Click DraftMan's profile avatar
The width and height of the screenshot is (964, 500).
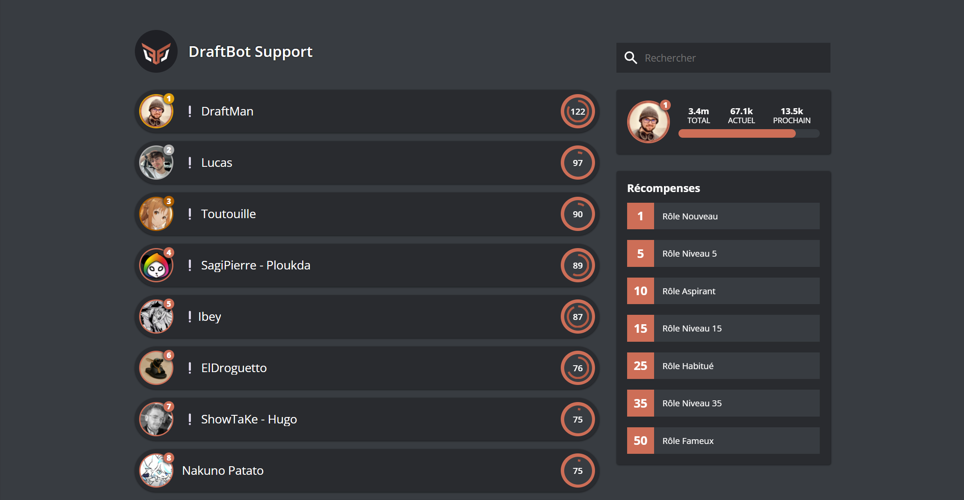point(156,111)
